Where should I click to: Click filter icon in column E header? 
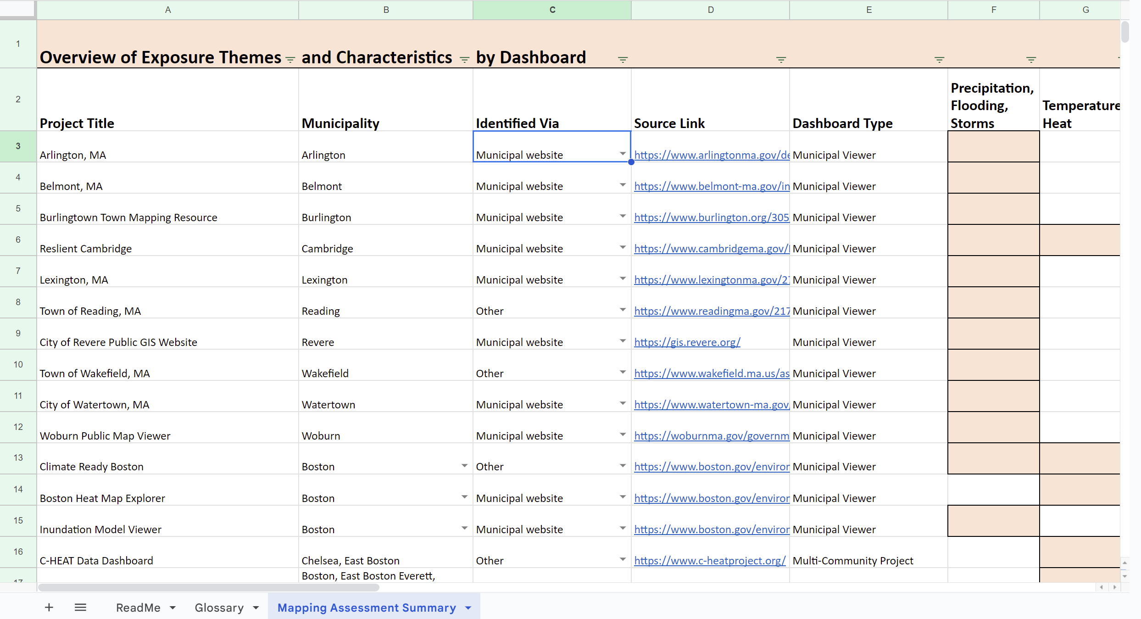939,60
